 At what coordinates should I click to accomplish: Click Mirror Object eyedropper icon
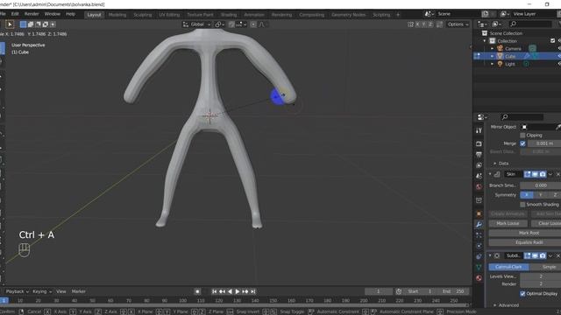pyautogui.click(x=557, y=127)
